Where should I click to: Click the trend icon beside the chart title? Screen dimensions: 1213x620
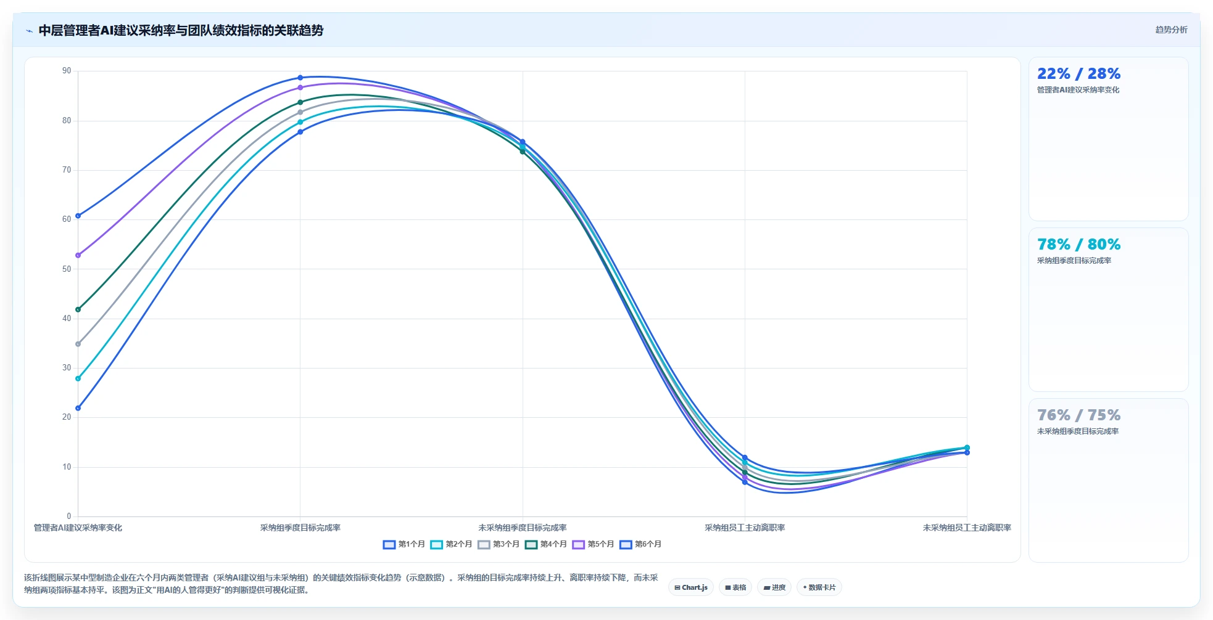pyautogui.click(x=29, y=31)
